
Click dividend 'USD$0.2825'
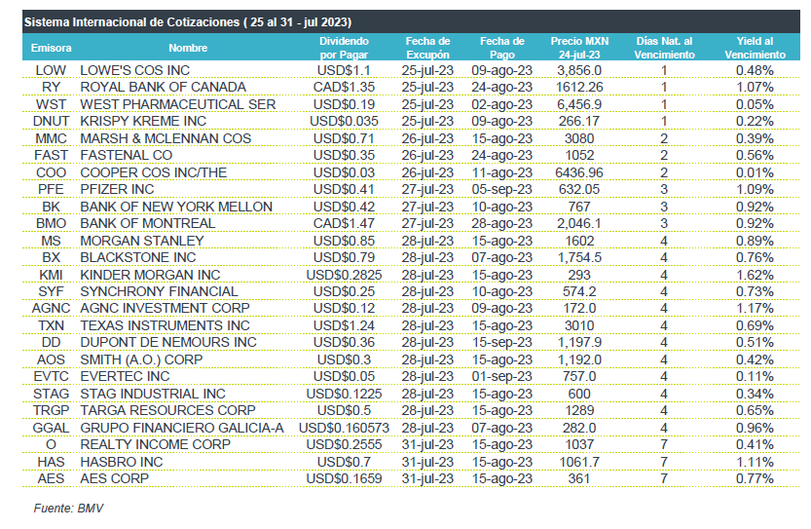[344, 276]
